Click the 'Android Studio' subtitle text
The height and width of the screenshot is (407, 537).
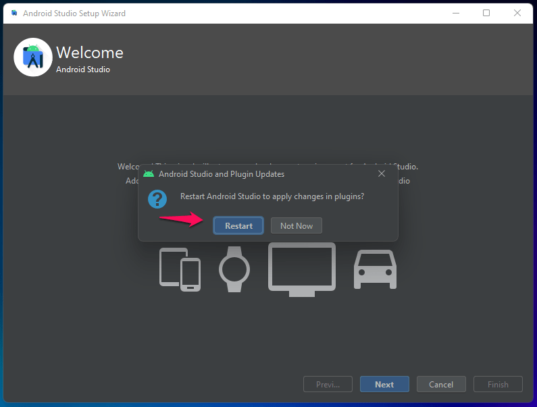83,69
